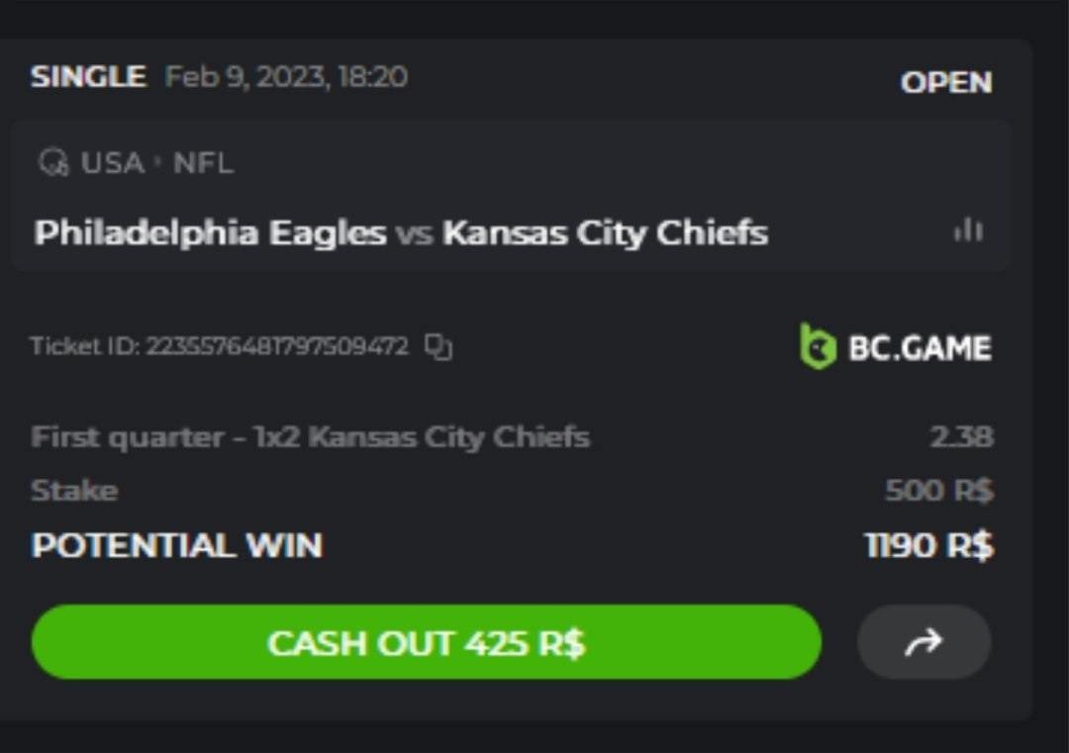The image size is (1069, 753).
Task: Copy the ticket ID with the copy icon
Action: 438,347
